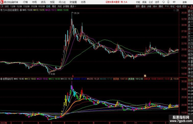Click the yellow event marker near December
193x124 pixels.
click(x=145, y=76)
